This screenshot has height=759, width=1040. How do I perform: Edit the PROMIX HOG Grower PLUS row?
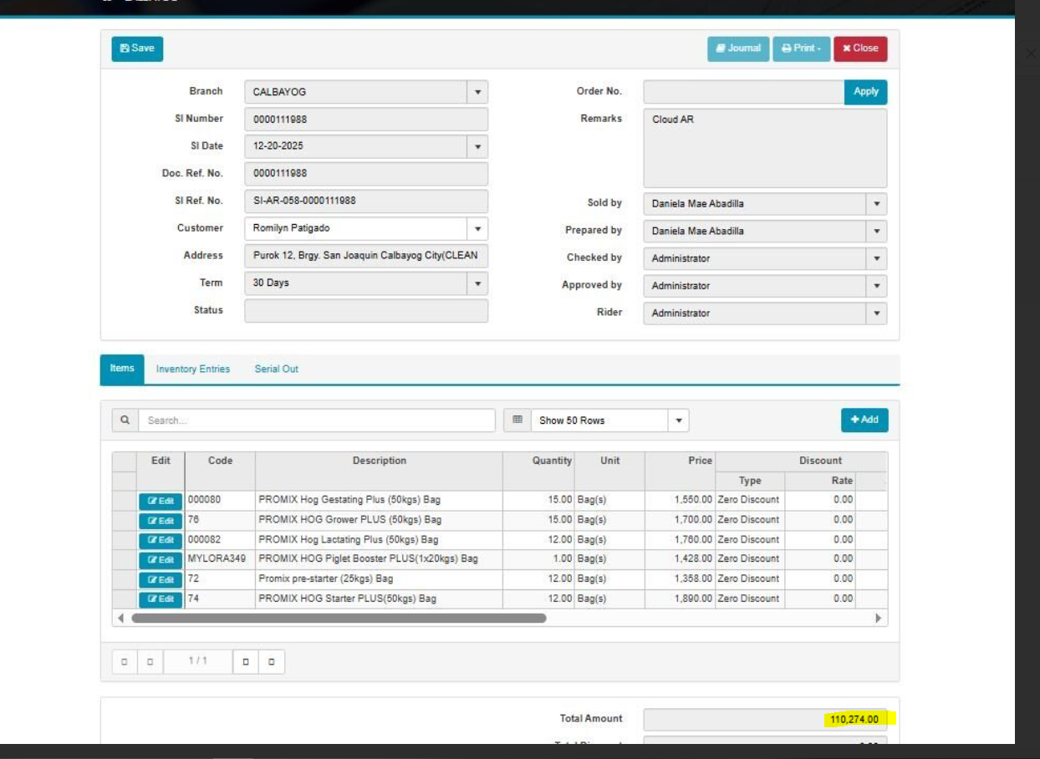pyautogui.click(x=161, y=521)
